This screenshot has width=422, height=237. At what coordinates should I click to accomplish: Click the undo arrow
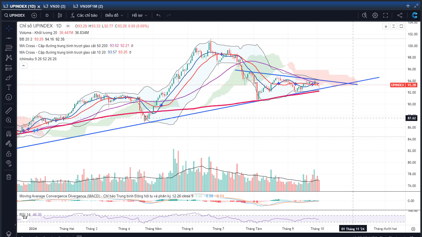coord(158,15)
